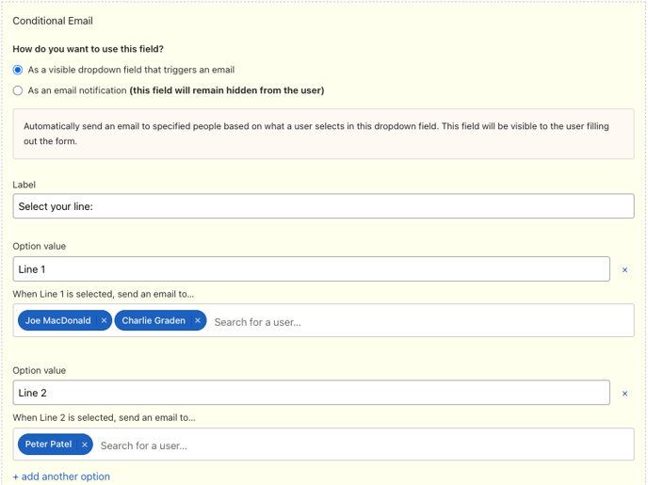Edit the Line 1 option value field
The height and width of the screenshot is (485, 648).
click(311, 269)
